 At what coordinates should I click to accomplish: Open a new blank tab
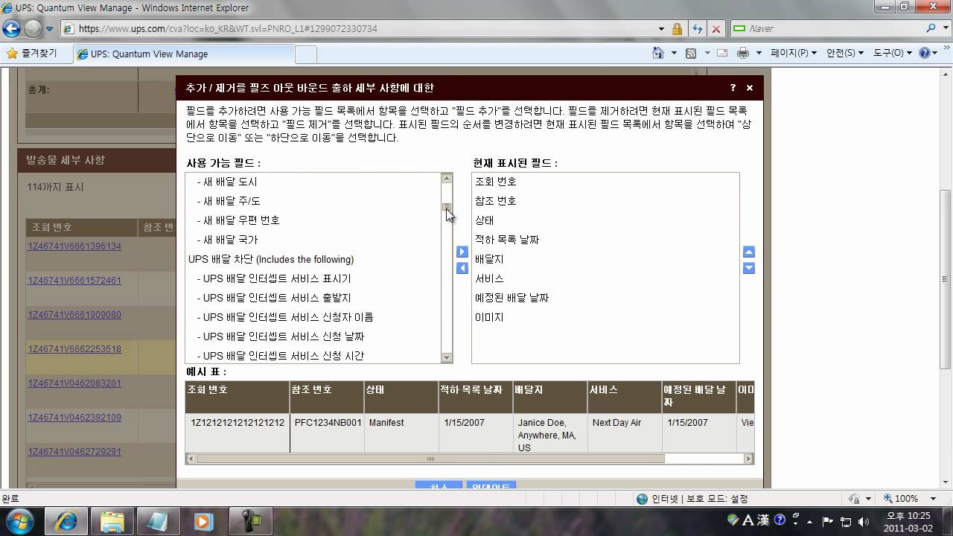click(x=306, y=54)
